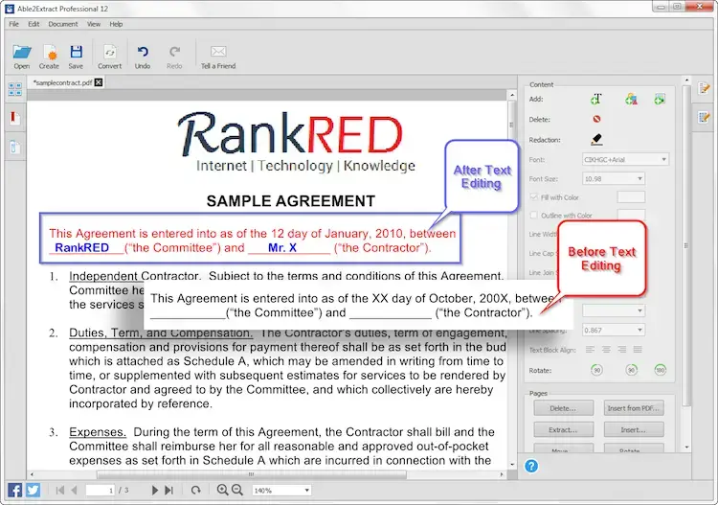Click the Extract... pages button
The image size is (718, 505).
(x=563, y=430)
